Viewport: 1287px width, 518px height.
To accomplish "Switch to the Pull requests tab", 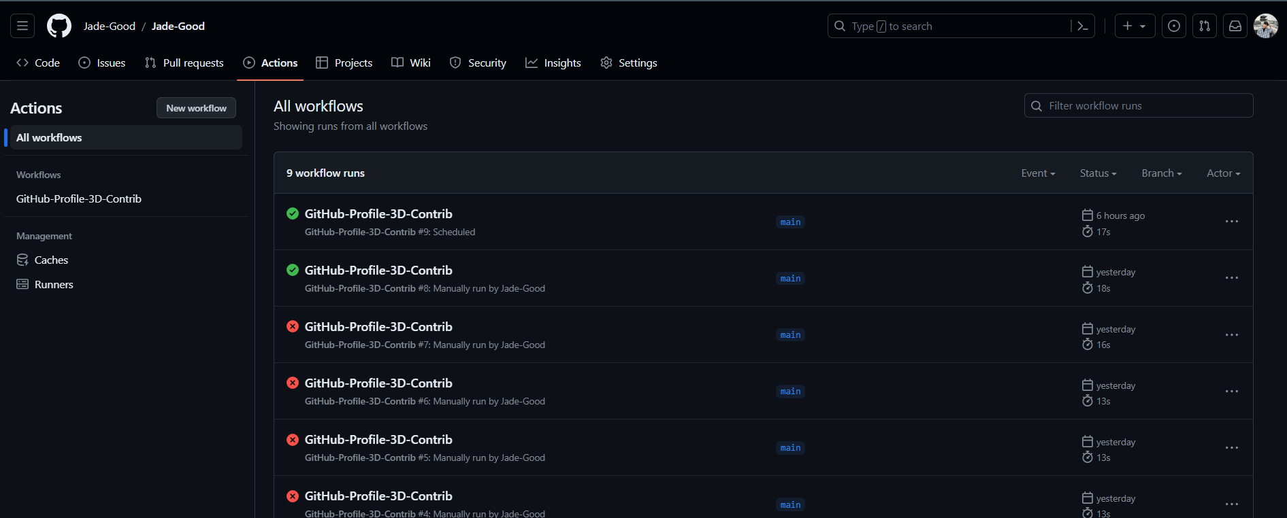I will pos(184,63).
